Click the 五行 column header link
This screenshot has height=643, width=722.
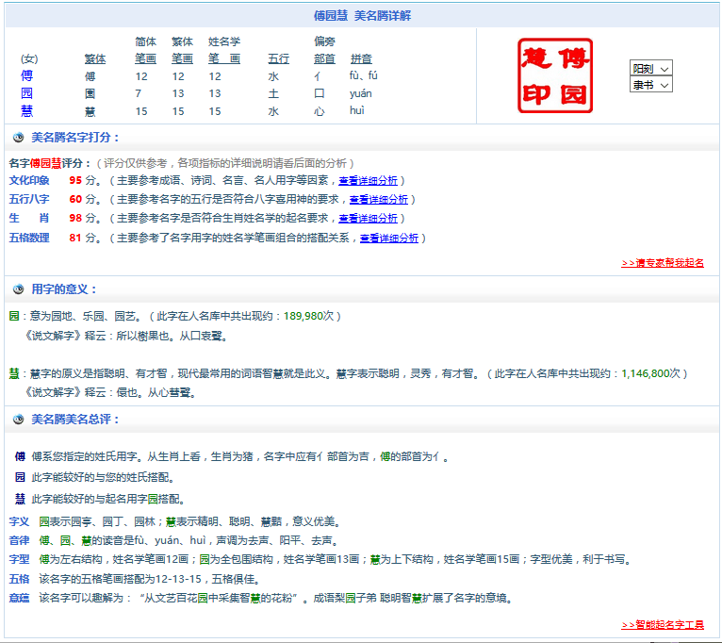[x=278, y=59]
